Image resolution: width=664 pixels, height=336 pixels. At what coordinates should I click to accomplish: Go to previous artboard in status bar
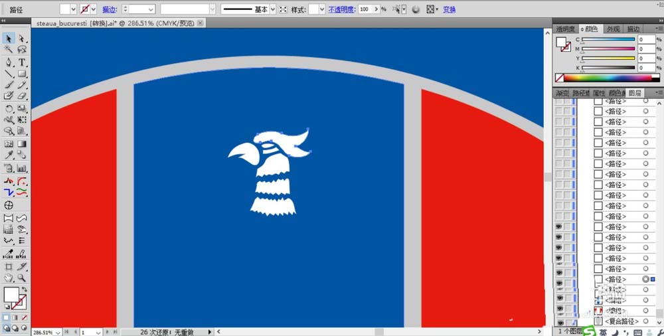coord(76,332)
